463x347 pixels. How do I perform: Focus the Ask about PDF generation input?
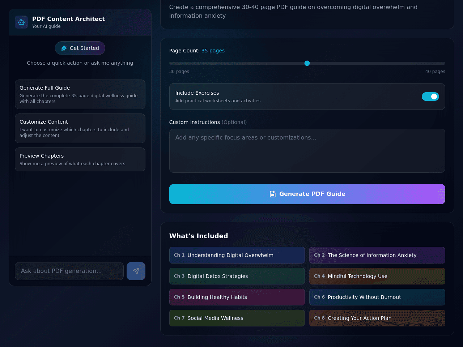[x=69, y=271]
